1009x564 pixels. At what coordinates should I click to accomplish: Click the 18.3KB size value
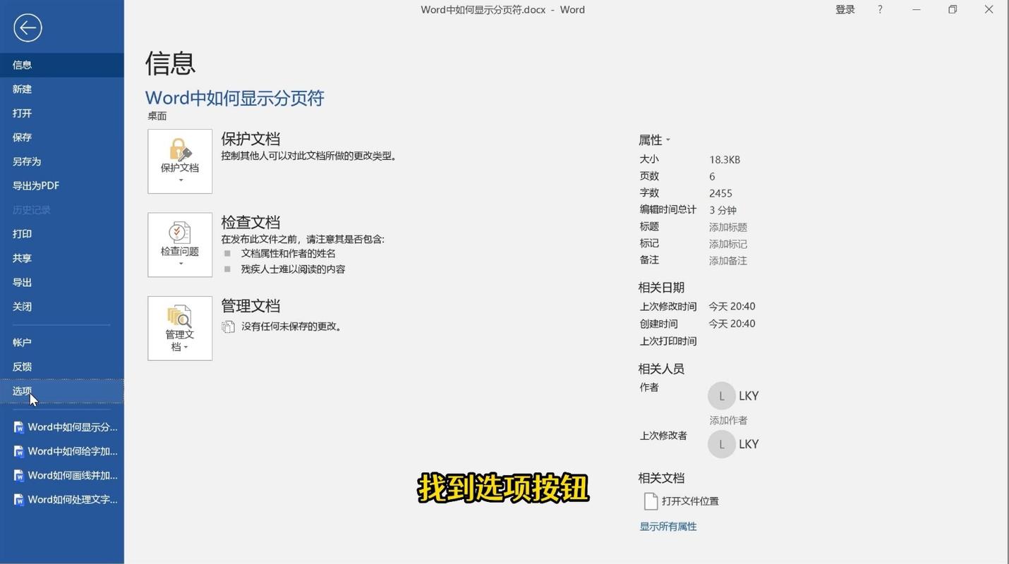(725, 160)
